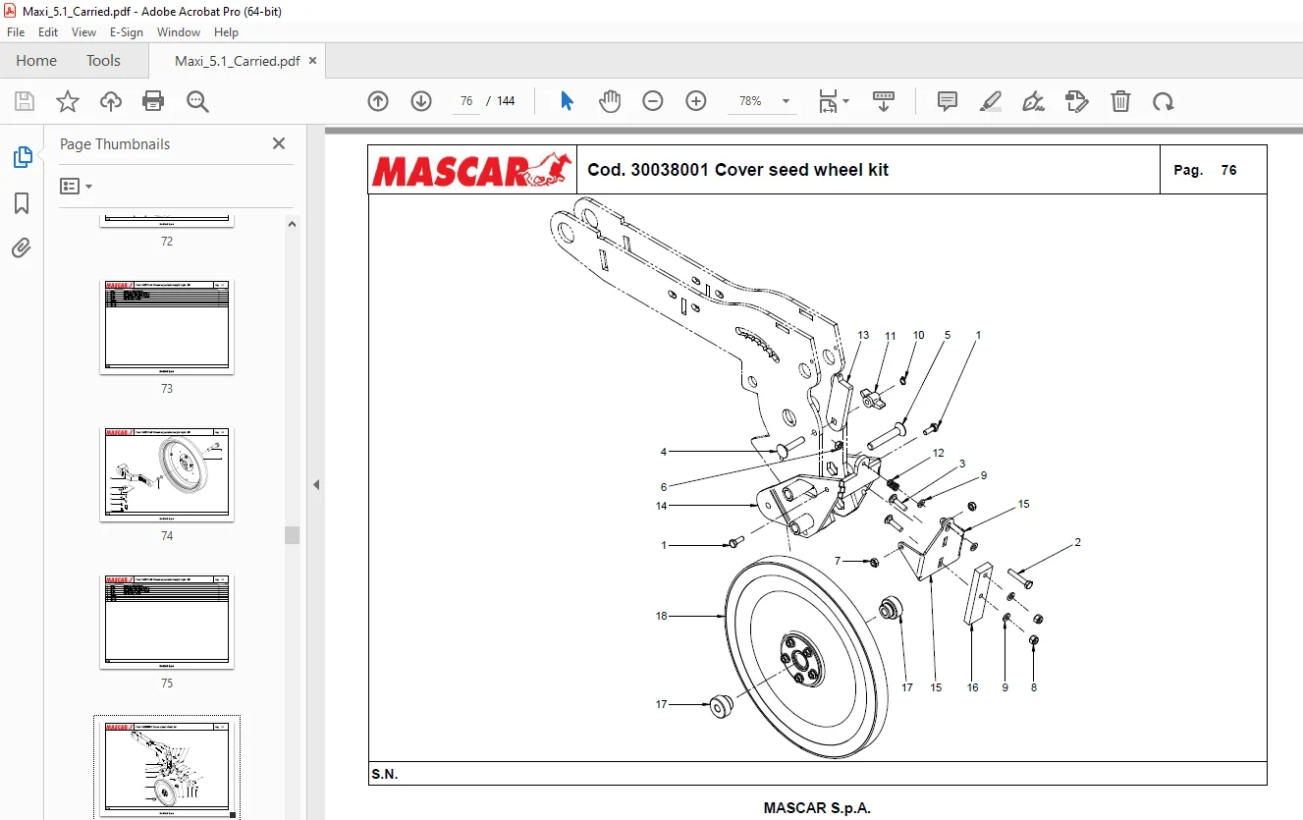Click part number 4 label in diagram

(664, 452)
